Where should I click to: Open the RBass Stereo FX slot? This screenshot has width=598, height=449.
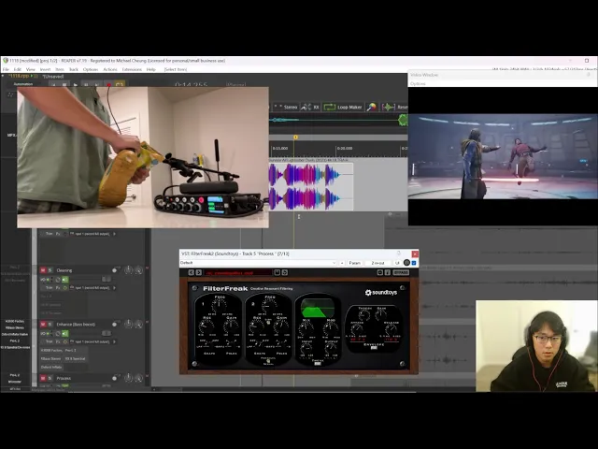[x=50, y=359]
